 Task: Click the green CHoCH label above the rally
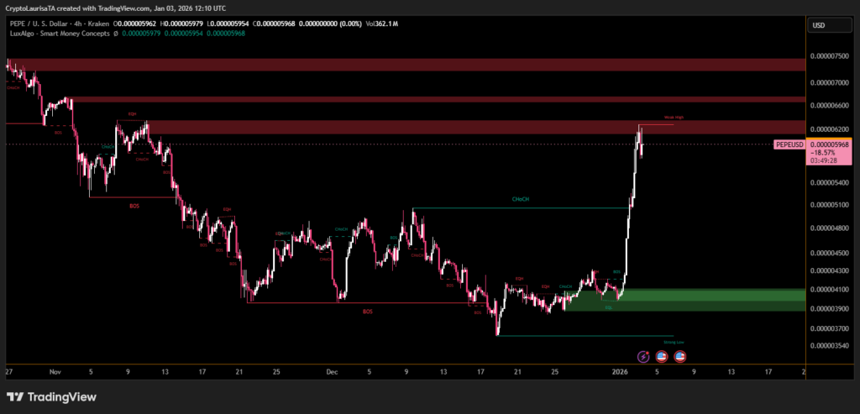pos(521,199)
